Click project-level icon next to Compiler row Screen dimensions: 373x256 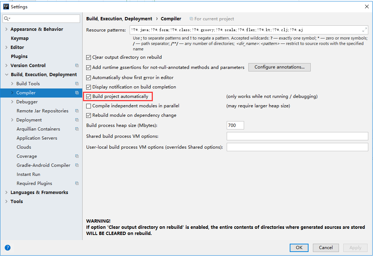pos(77,92)
